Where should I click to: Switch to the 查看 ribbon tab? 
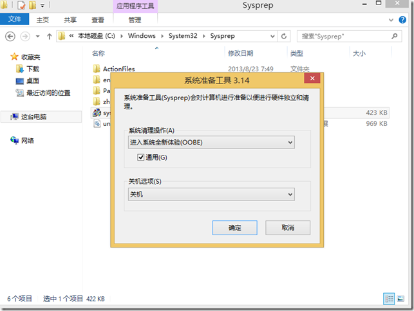(x=98, y=20)
